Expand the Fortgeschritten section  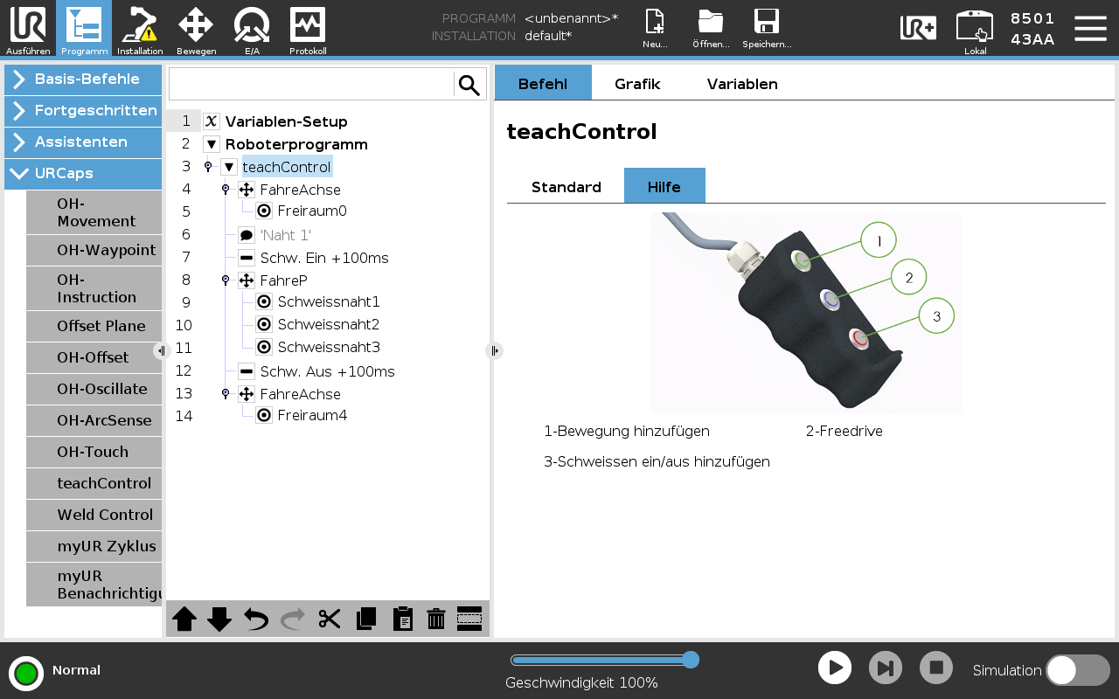point(83,110)
